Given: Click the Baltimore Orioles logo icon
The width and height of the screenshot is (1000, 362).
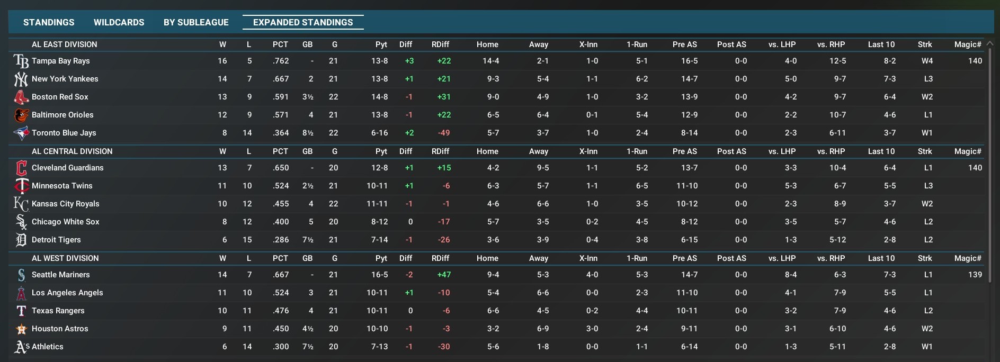Looking at the screenshot, I should (21, 115).
